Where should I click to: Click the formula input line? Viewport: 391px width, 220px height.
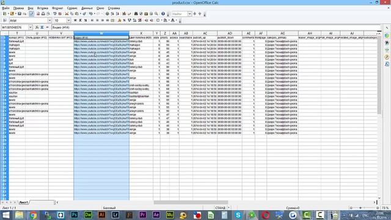(x=216, y=27)
